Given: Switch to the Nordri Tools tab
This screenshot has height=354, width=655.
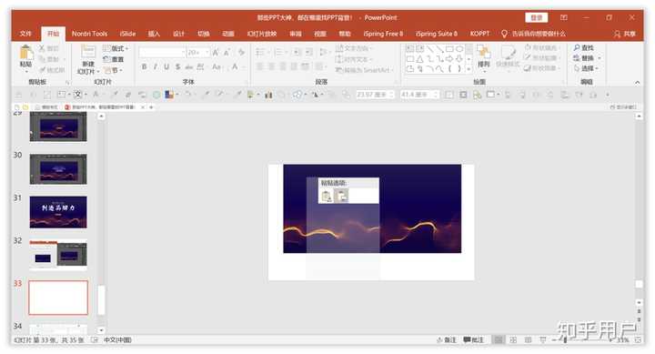Looking at the screenshot, I should [89, 34].
